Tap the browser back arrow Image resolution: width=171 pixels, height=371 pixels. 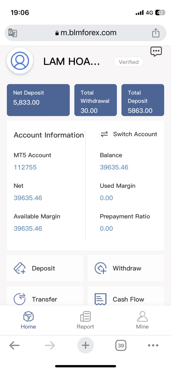(14, 346)
